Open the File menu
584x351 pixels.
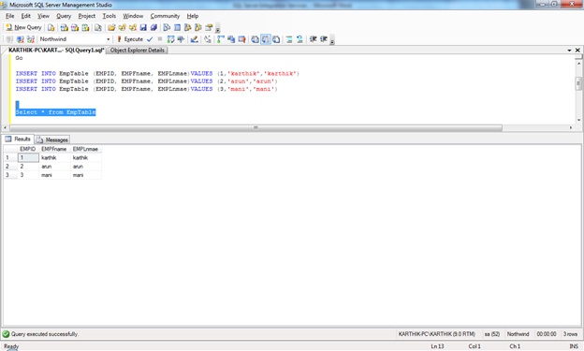pyautogui.click(x=9, y=16)
